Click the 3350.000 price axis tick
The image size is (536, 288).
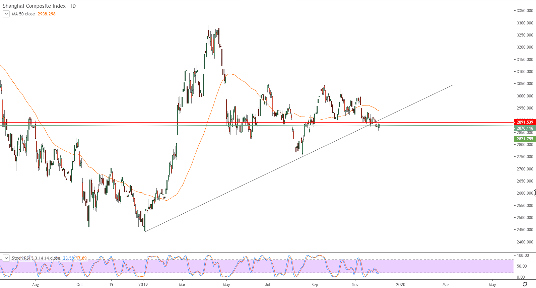525,11
